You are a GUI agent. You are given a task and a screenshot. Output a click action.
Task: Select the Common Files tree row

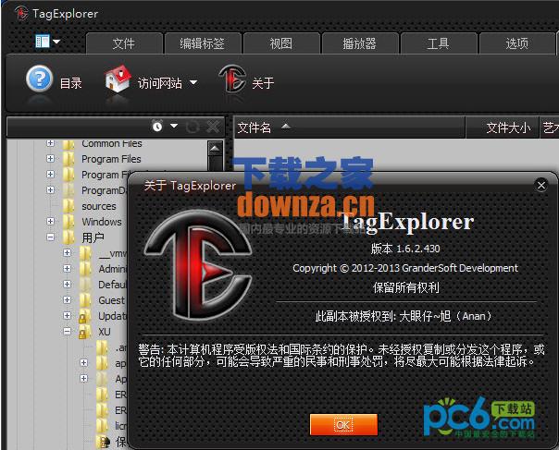(x=112, y=143)
